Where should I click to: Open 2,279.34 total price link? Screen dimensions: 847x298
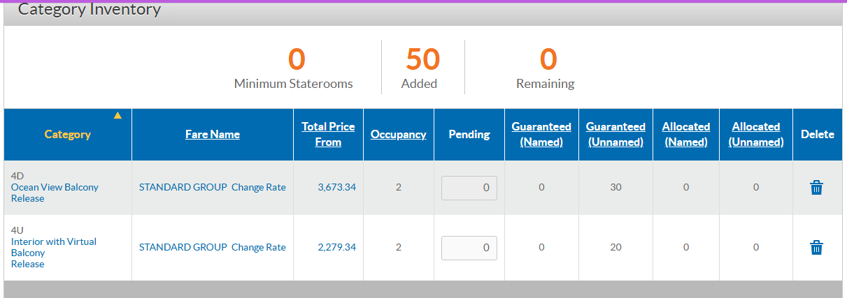tap(336, 247)
